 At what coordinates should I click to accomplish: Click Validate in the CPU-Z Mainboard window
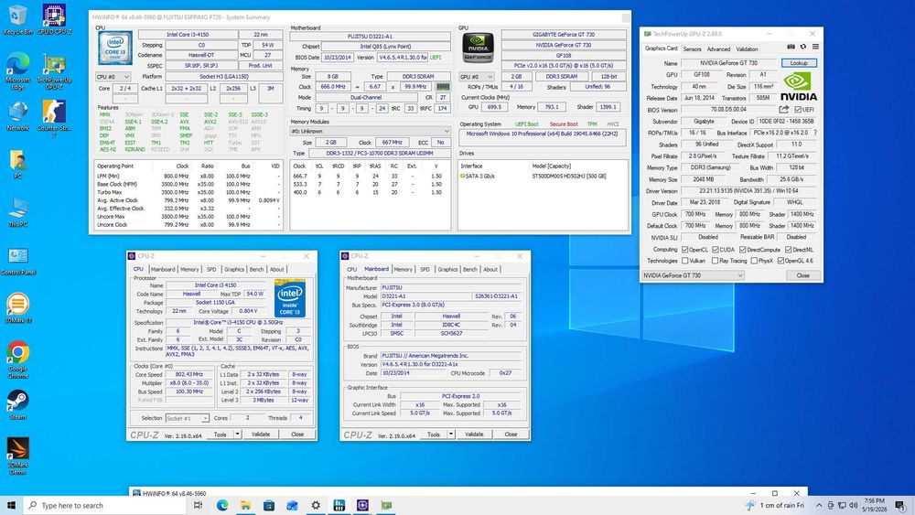(474, 434)
